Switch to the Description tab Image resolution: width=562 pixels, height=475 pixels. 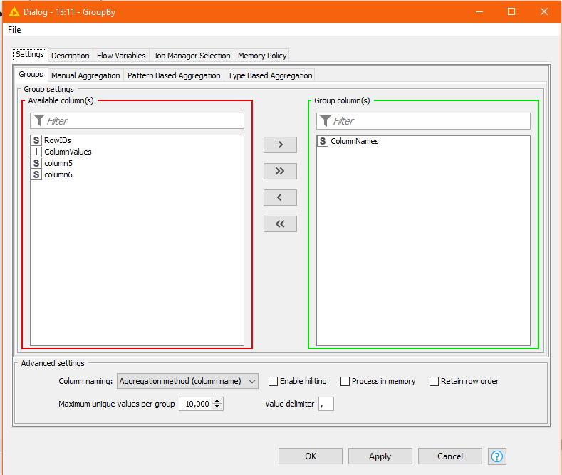click(x=71, y=56)
